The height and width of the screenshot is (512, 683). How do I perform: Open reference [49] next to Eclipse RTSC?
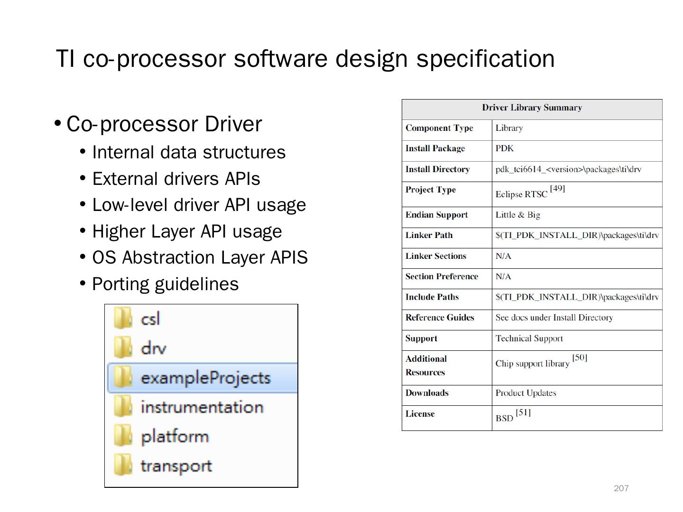click(557, 189)
